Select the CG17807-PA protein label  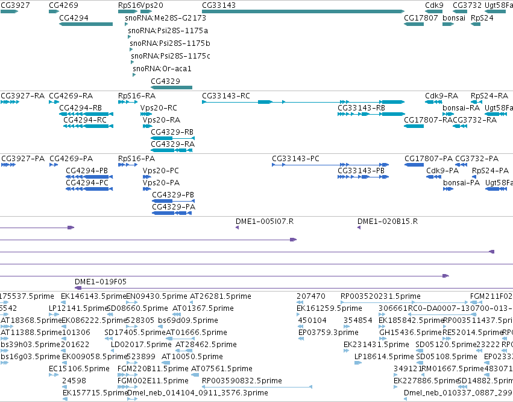pyautogui.click(x=429, y=159)
